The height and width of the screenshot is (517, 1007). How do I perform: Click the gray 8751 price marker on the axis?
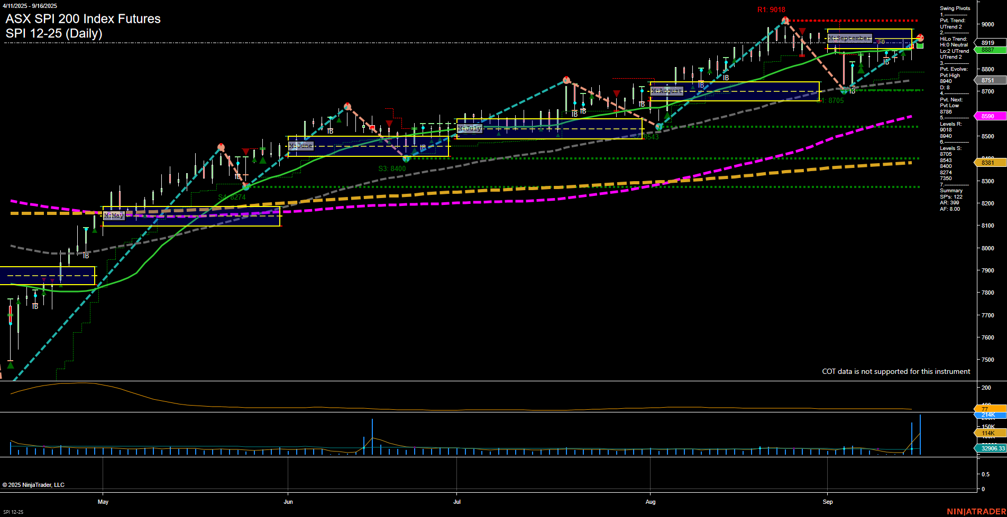(988, 80)
